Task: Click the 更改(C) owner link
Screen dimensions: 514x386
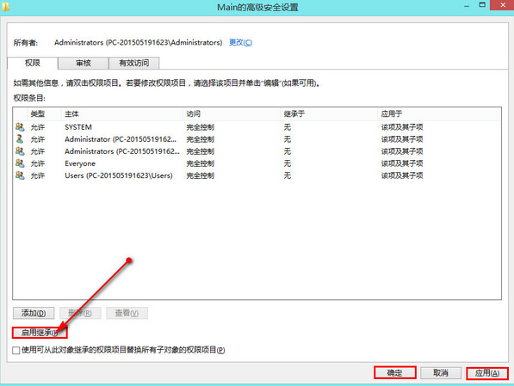Action: [x=240, y=43]
